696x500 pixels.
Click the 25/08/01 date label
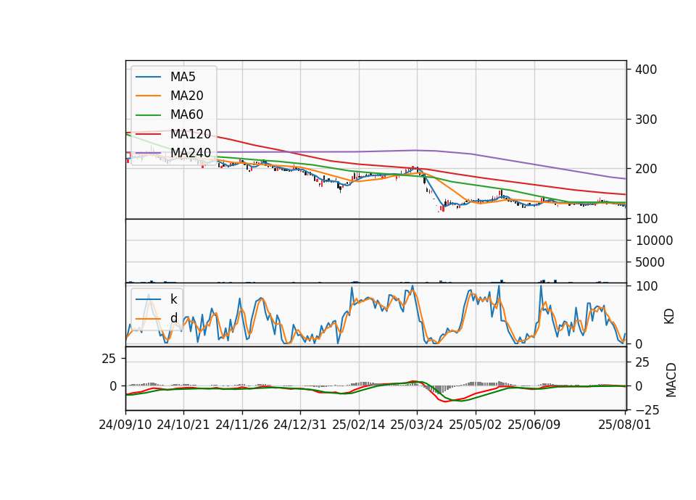625,425
